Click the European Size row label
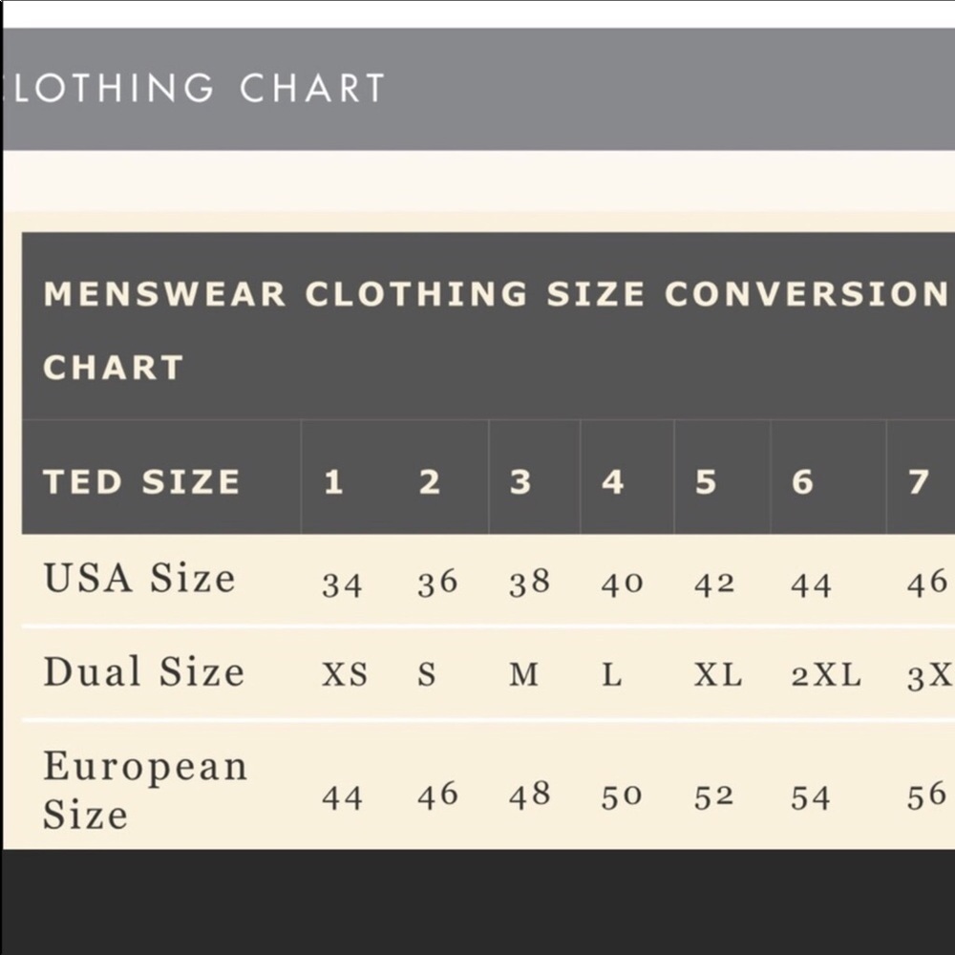 pyautogui.click(x=145, y=790)
